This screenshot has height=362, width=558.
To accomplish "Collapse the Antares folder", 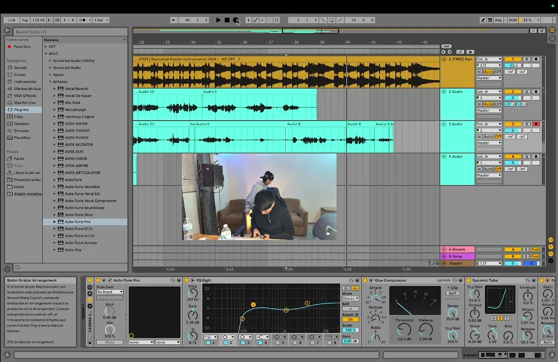I will coord(50,82).
